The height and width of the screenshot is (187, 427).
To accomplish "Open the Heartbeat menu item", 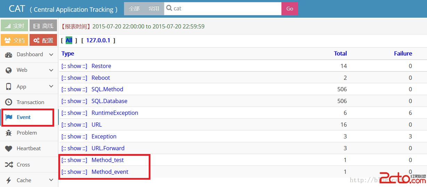I will pos(29,148).
